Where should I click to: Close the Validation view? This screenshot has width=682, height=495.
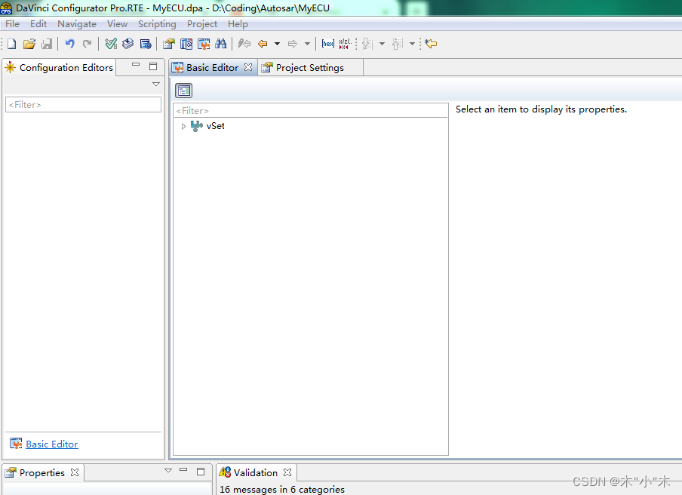[287, 472]
